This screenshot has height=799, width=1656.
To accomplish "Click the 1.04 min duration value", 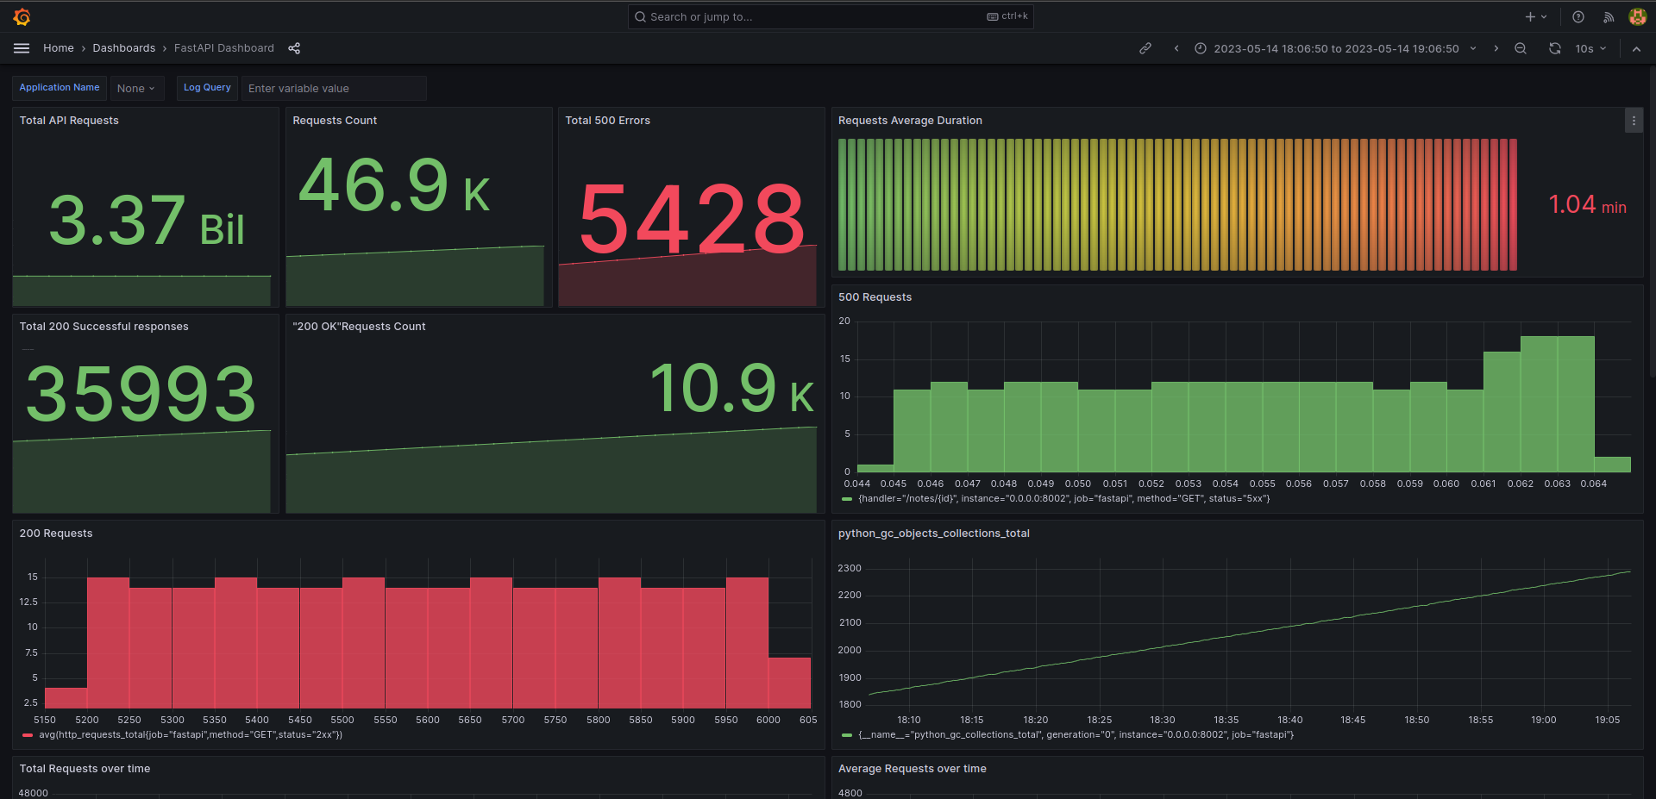I will (x=1587, y=205).
